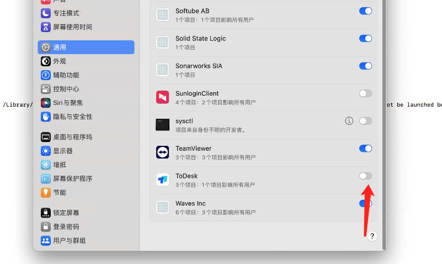The image size is (442, 264).
Task: Open 显示器 (Displays) in the sidebar
Action: [86, 151]
